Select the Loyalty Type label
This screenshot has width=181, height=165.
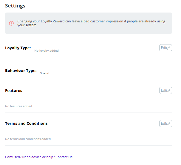point(18,48)
